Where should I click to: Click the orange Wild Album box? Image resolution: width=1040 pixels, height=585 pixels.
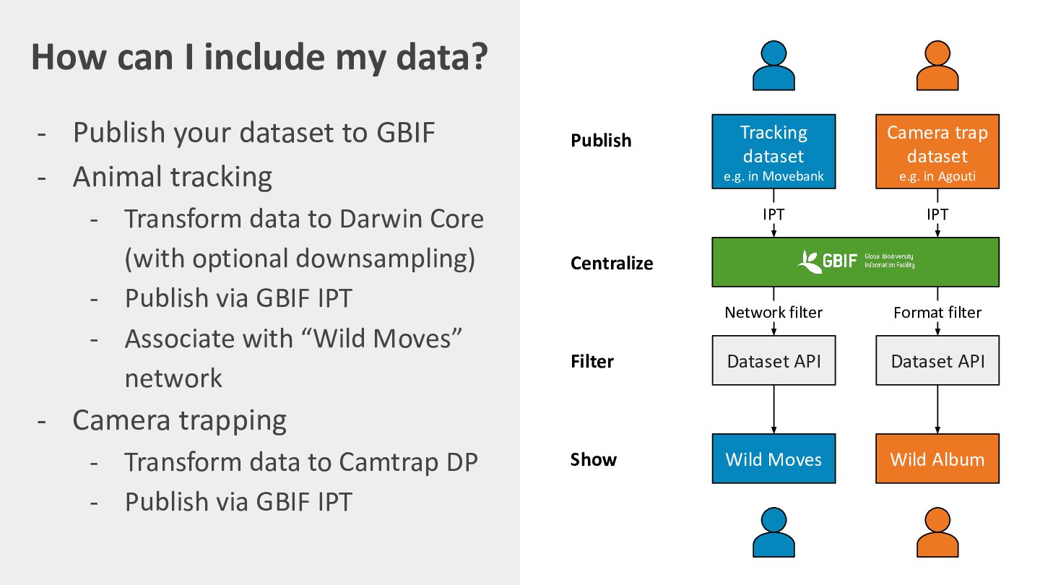[x=937, y=459]
